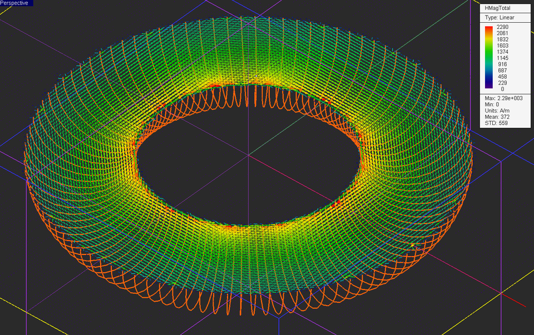Select the HMagTotal legend title
The width and height of the screenshot is (534, 335).
tap(498, 8)
